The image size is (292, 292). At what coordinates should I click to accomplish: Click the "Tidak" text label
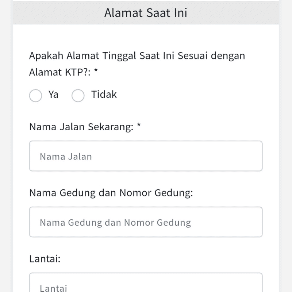(103, 95)
